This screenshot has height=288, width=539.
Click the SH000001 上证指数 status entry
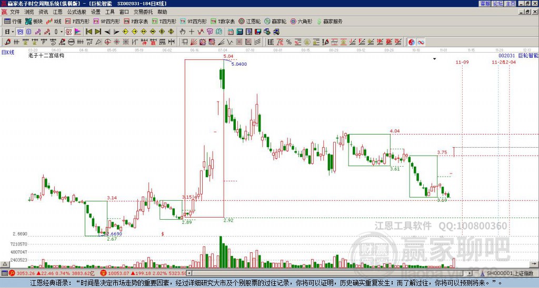[507, 273]
